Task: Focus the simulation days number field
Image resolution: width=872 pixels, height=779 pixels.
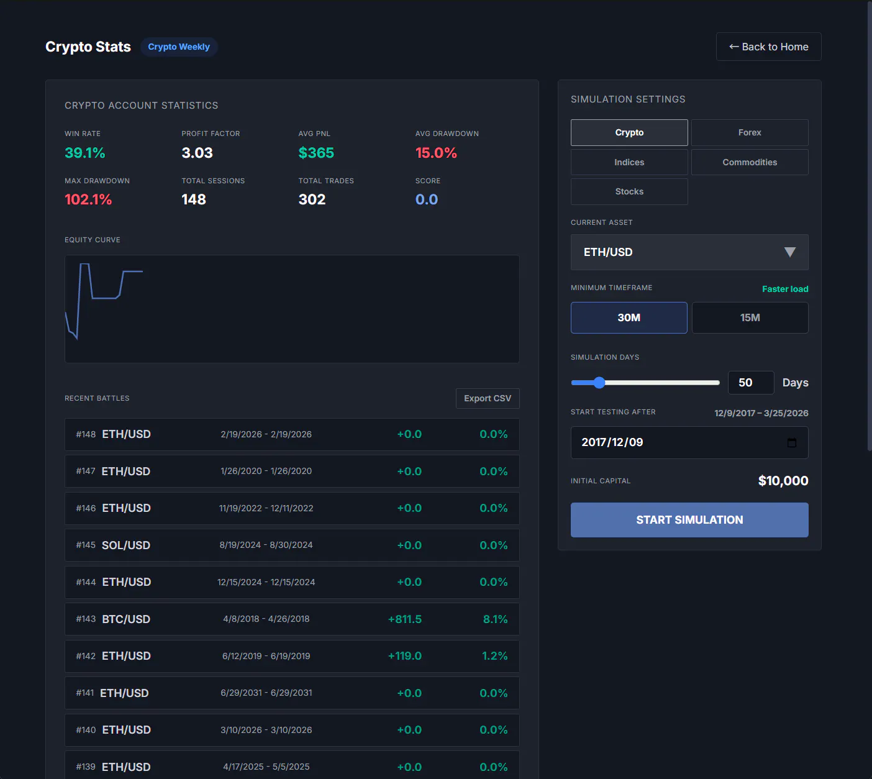Action: (751, 383)
